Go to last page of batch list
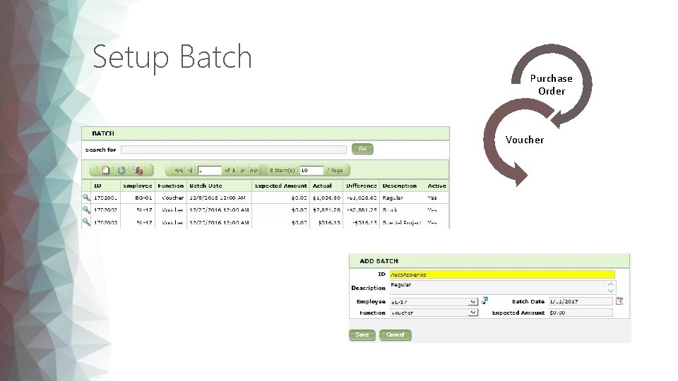This screenshot has height=381, width=678. coord(254,170)
